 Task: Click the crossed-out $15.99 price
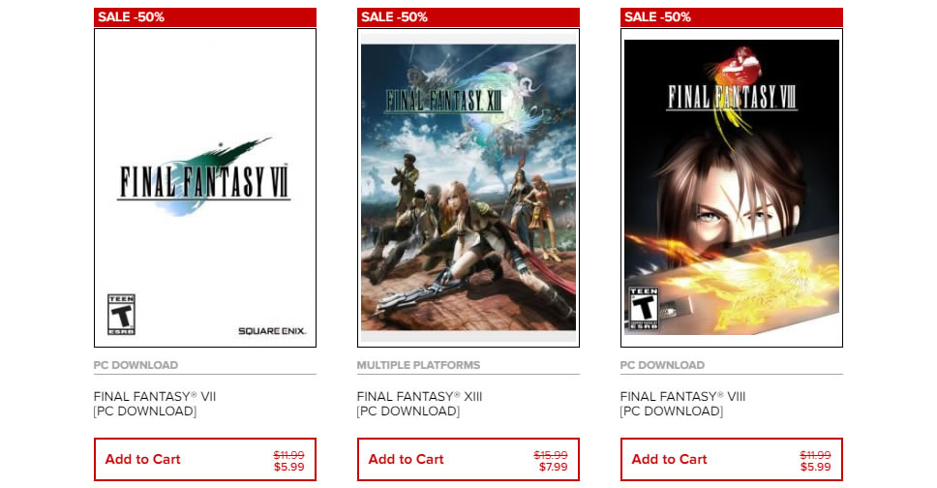click(551, 454)
